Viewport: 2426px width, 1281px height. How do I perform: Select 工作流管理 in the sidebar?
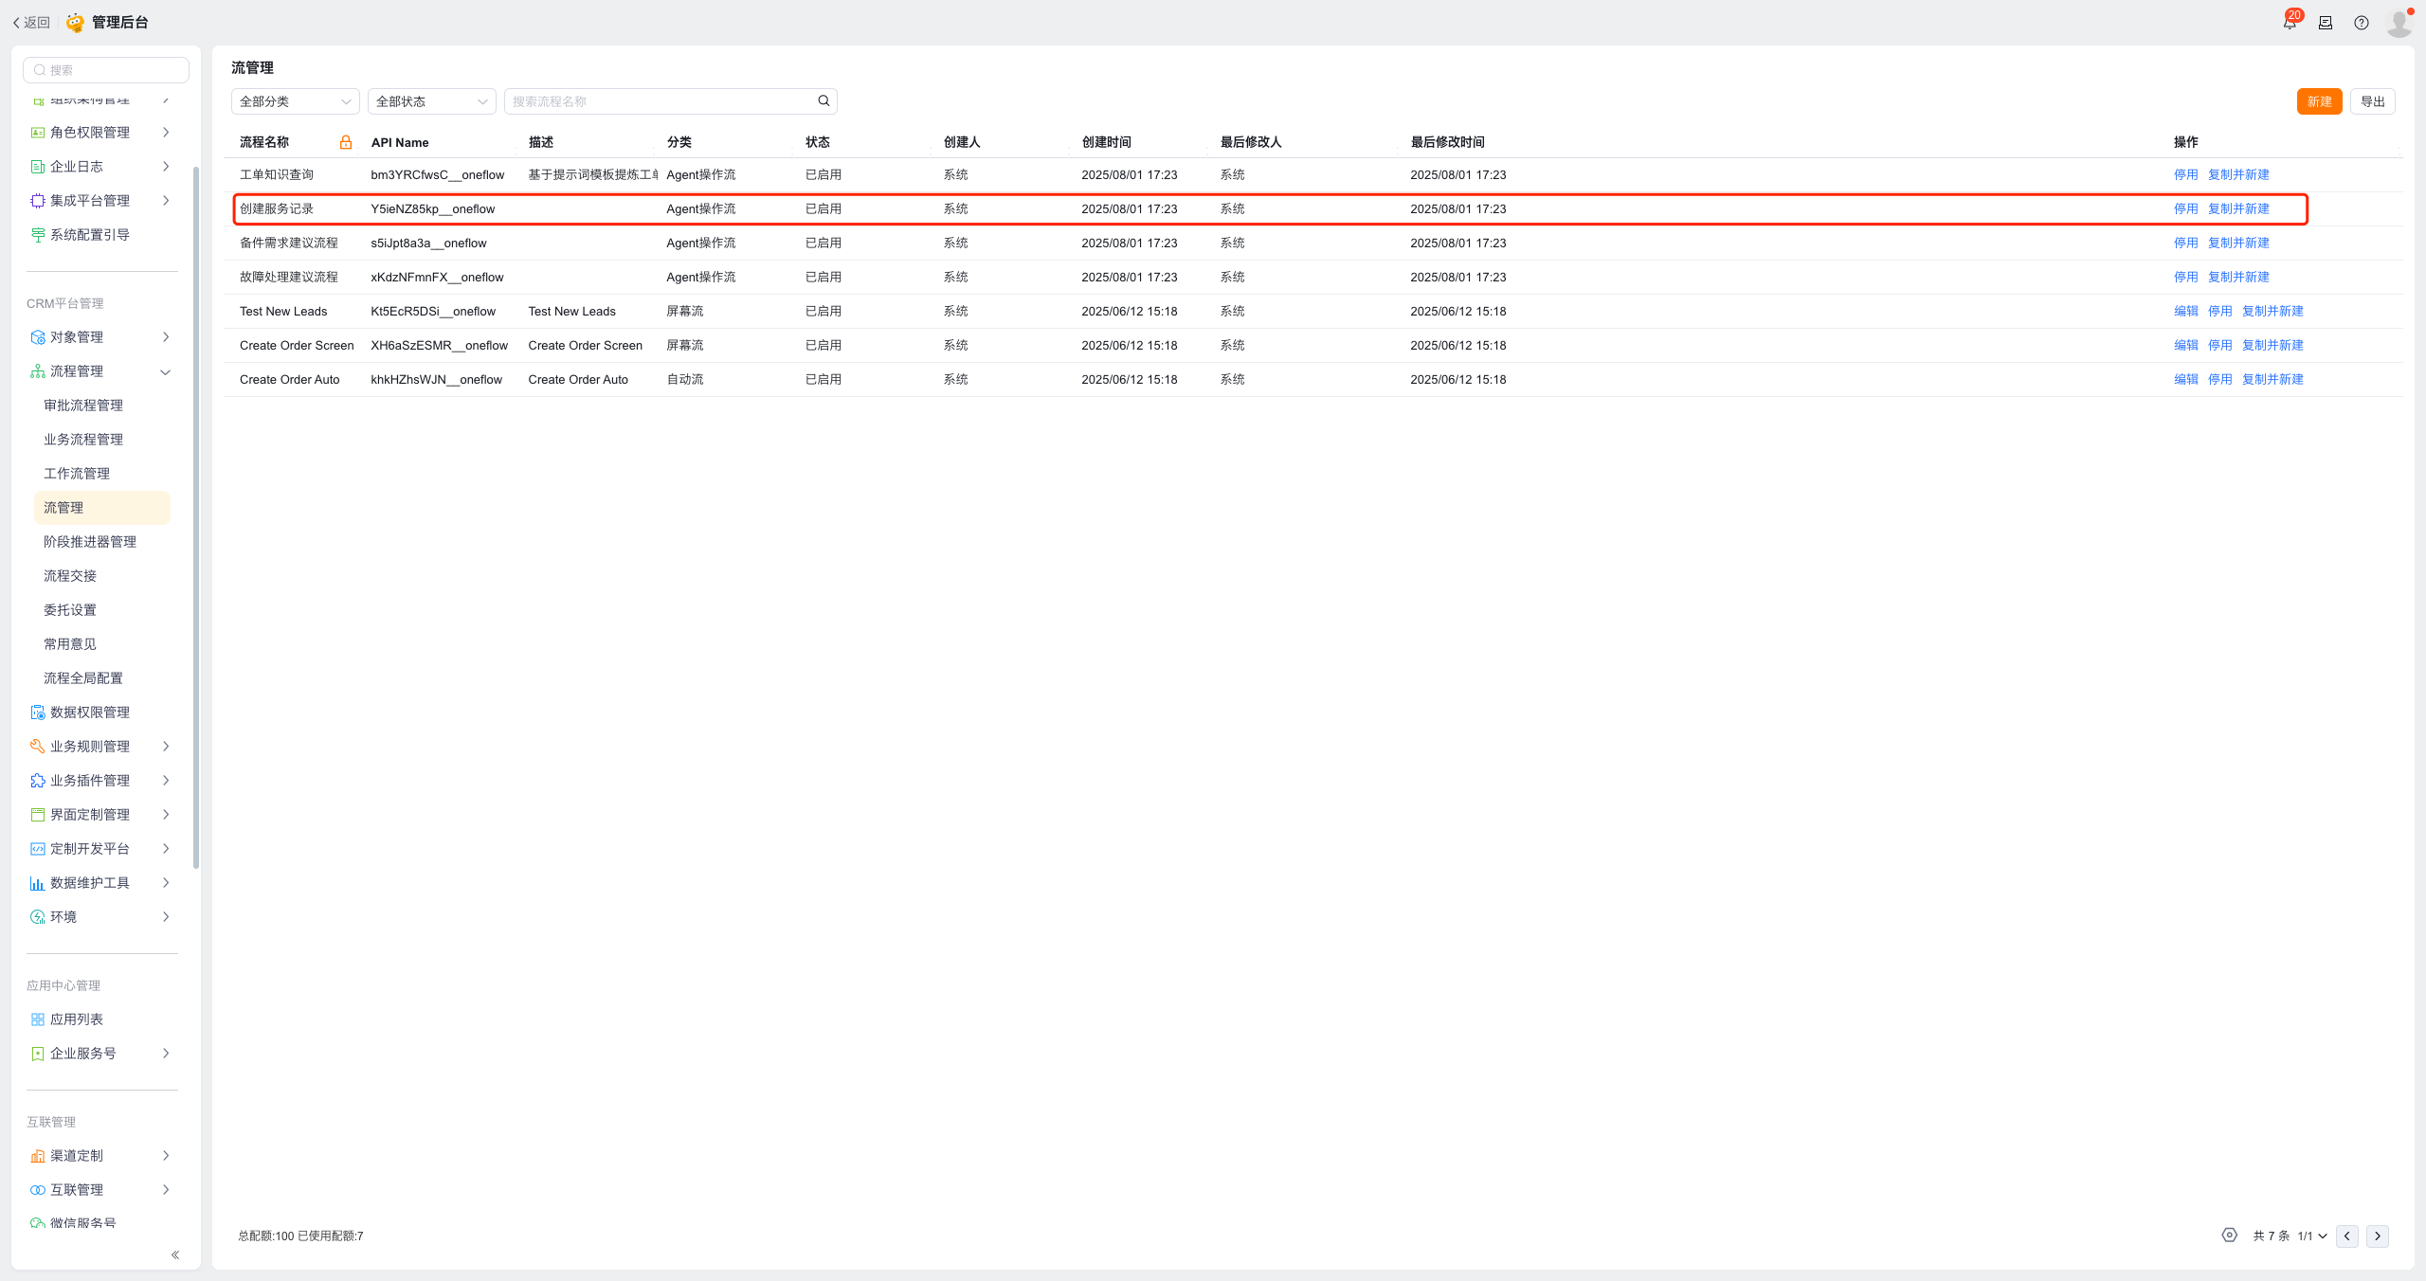[77, 474]
